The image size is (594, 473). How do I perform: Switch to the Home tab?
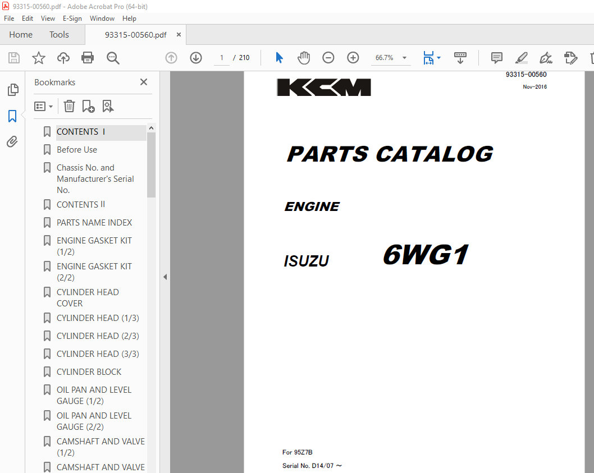(21, 34)
